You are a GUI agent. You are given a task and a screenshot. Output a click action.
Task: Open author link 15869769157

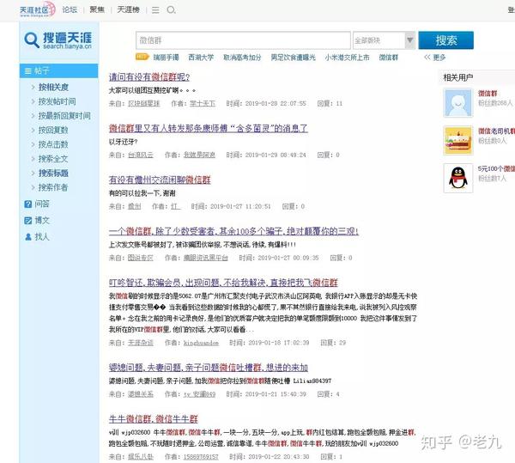(x=201, y=456)
